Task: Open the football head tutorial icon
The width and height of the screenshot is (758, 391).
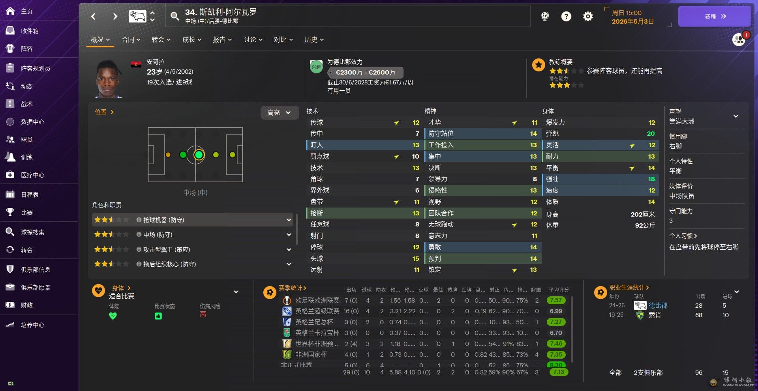Action: point(545,16)
